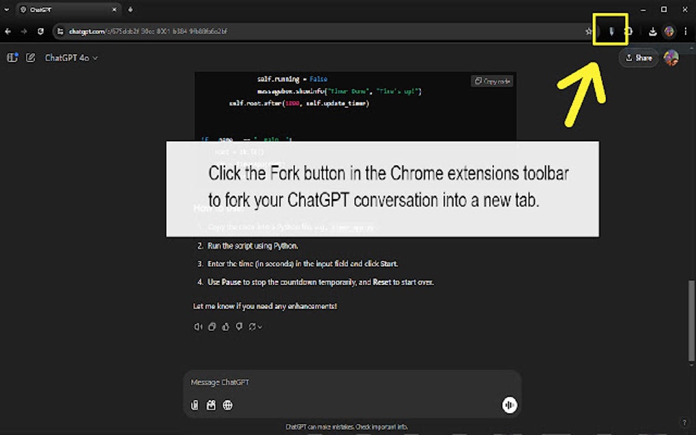Click the Share button
Screen dimensions: 696x435
coord(638,57)
